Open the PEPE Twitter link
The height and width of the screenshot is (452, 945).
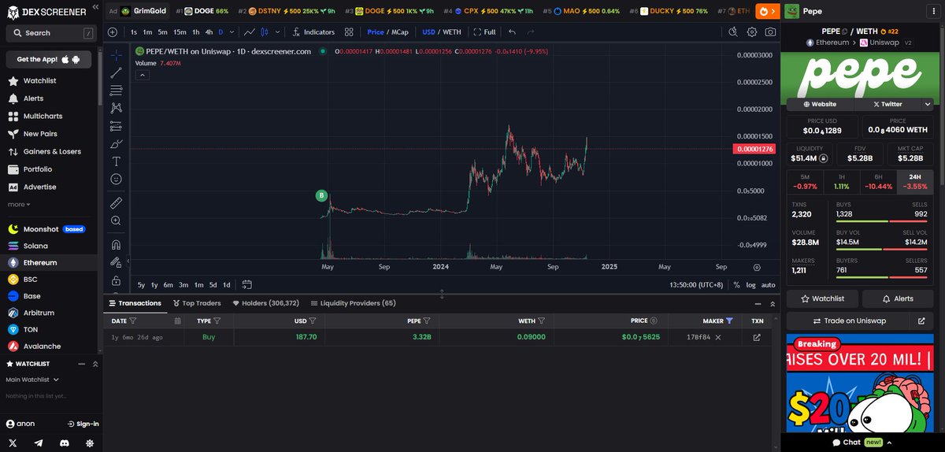click(x=887, y=104)
